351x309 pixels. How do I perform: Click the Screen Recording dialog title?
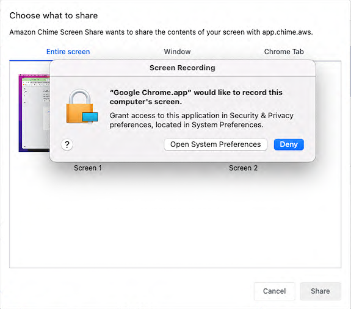(x=183, y=68)
